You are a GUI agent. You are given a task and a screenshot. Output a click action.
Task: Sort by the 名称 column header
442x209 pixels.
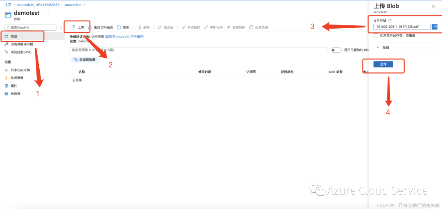pyautogui.click(x=82, y=72)
